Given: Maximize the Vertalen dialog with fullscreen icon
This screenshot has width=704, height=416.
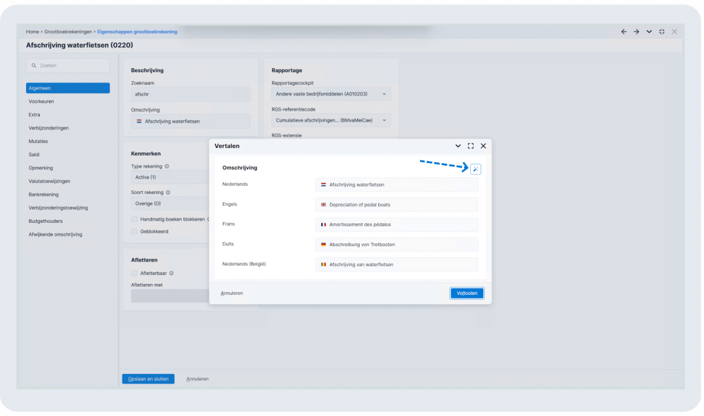Looking at the screenshot, I should click(470, 146).
